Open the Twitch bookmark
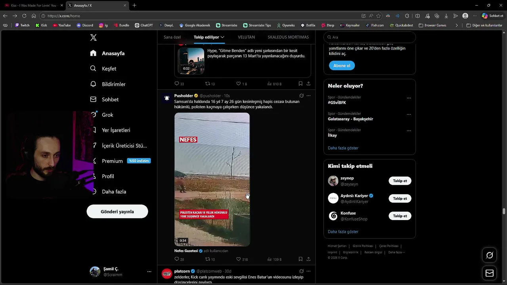 (22, 25)
